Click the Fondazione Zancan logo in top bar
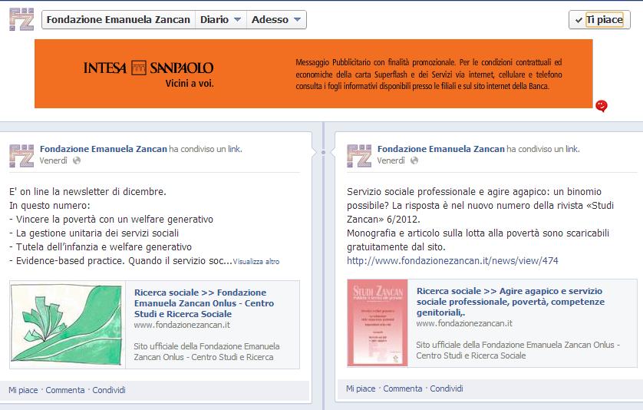The width and height of the screenshot is (643, 410). 21,19
